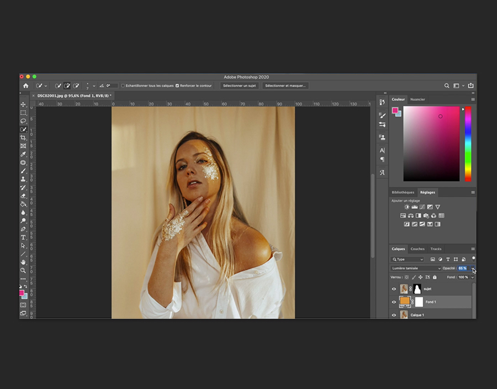The width and height of the screenshot is (497, 389).
Task: Select the Couleur tab
Action: pyautogui.click(x=398, y=99)
